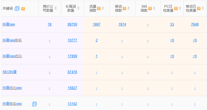This screenshot has height=110, width=207.
Task: Open the 抖音seo排名 keyword link
Action: coord(12,40)
